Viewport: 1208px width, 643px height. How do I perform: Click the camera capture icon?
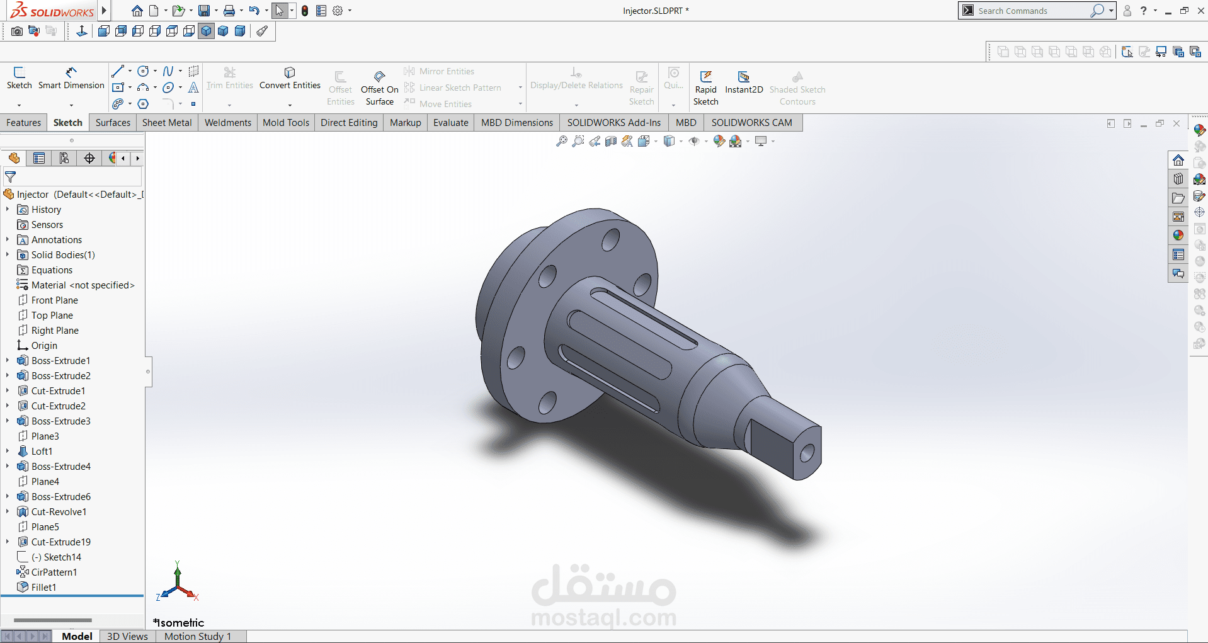click(x=17, y=31)
